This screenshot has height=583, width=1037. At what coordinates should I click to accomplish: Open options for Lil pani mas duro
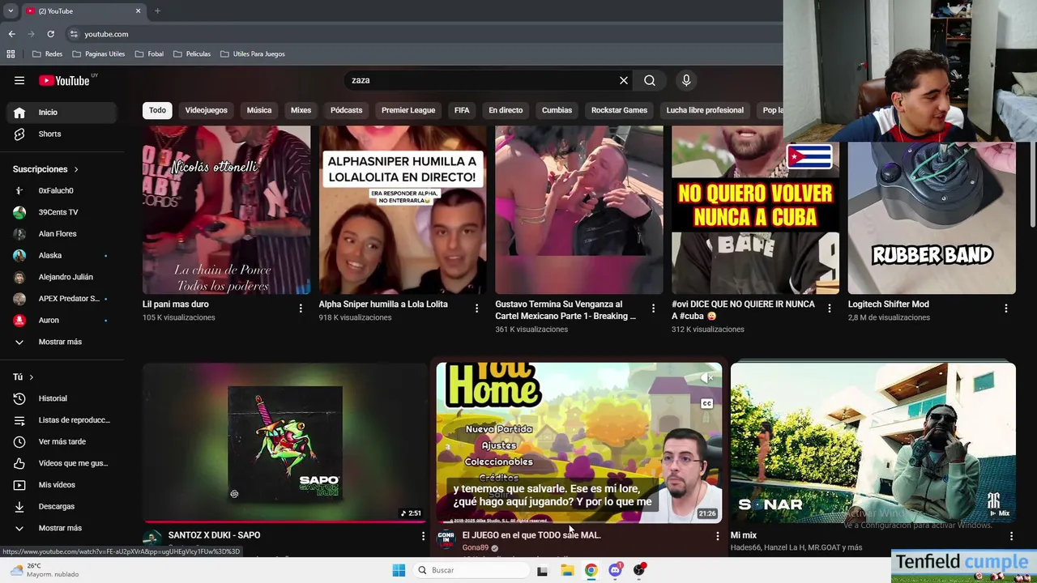(301, 309)
